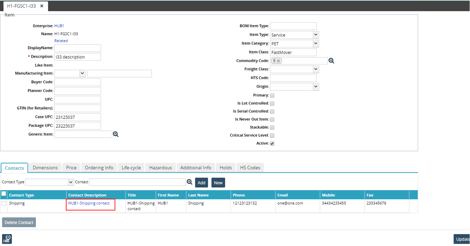Close the H1-FGSC1-I33 tab with x
The width and height of the screenshot is (470, 246).
tap(42, 6)
